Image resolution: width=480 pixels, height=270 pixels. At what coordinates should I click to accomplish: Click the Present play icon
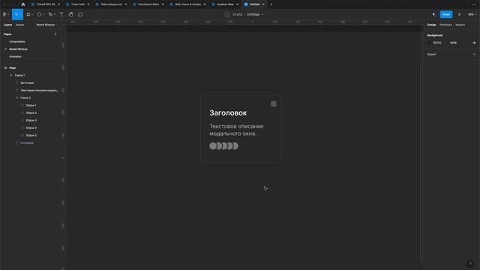460,14
